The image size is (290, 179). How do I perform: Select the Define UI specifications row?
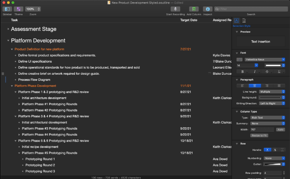[x=35, y=61]
